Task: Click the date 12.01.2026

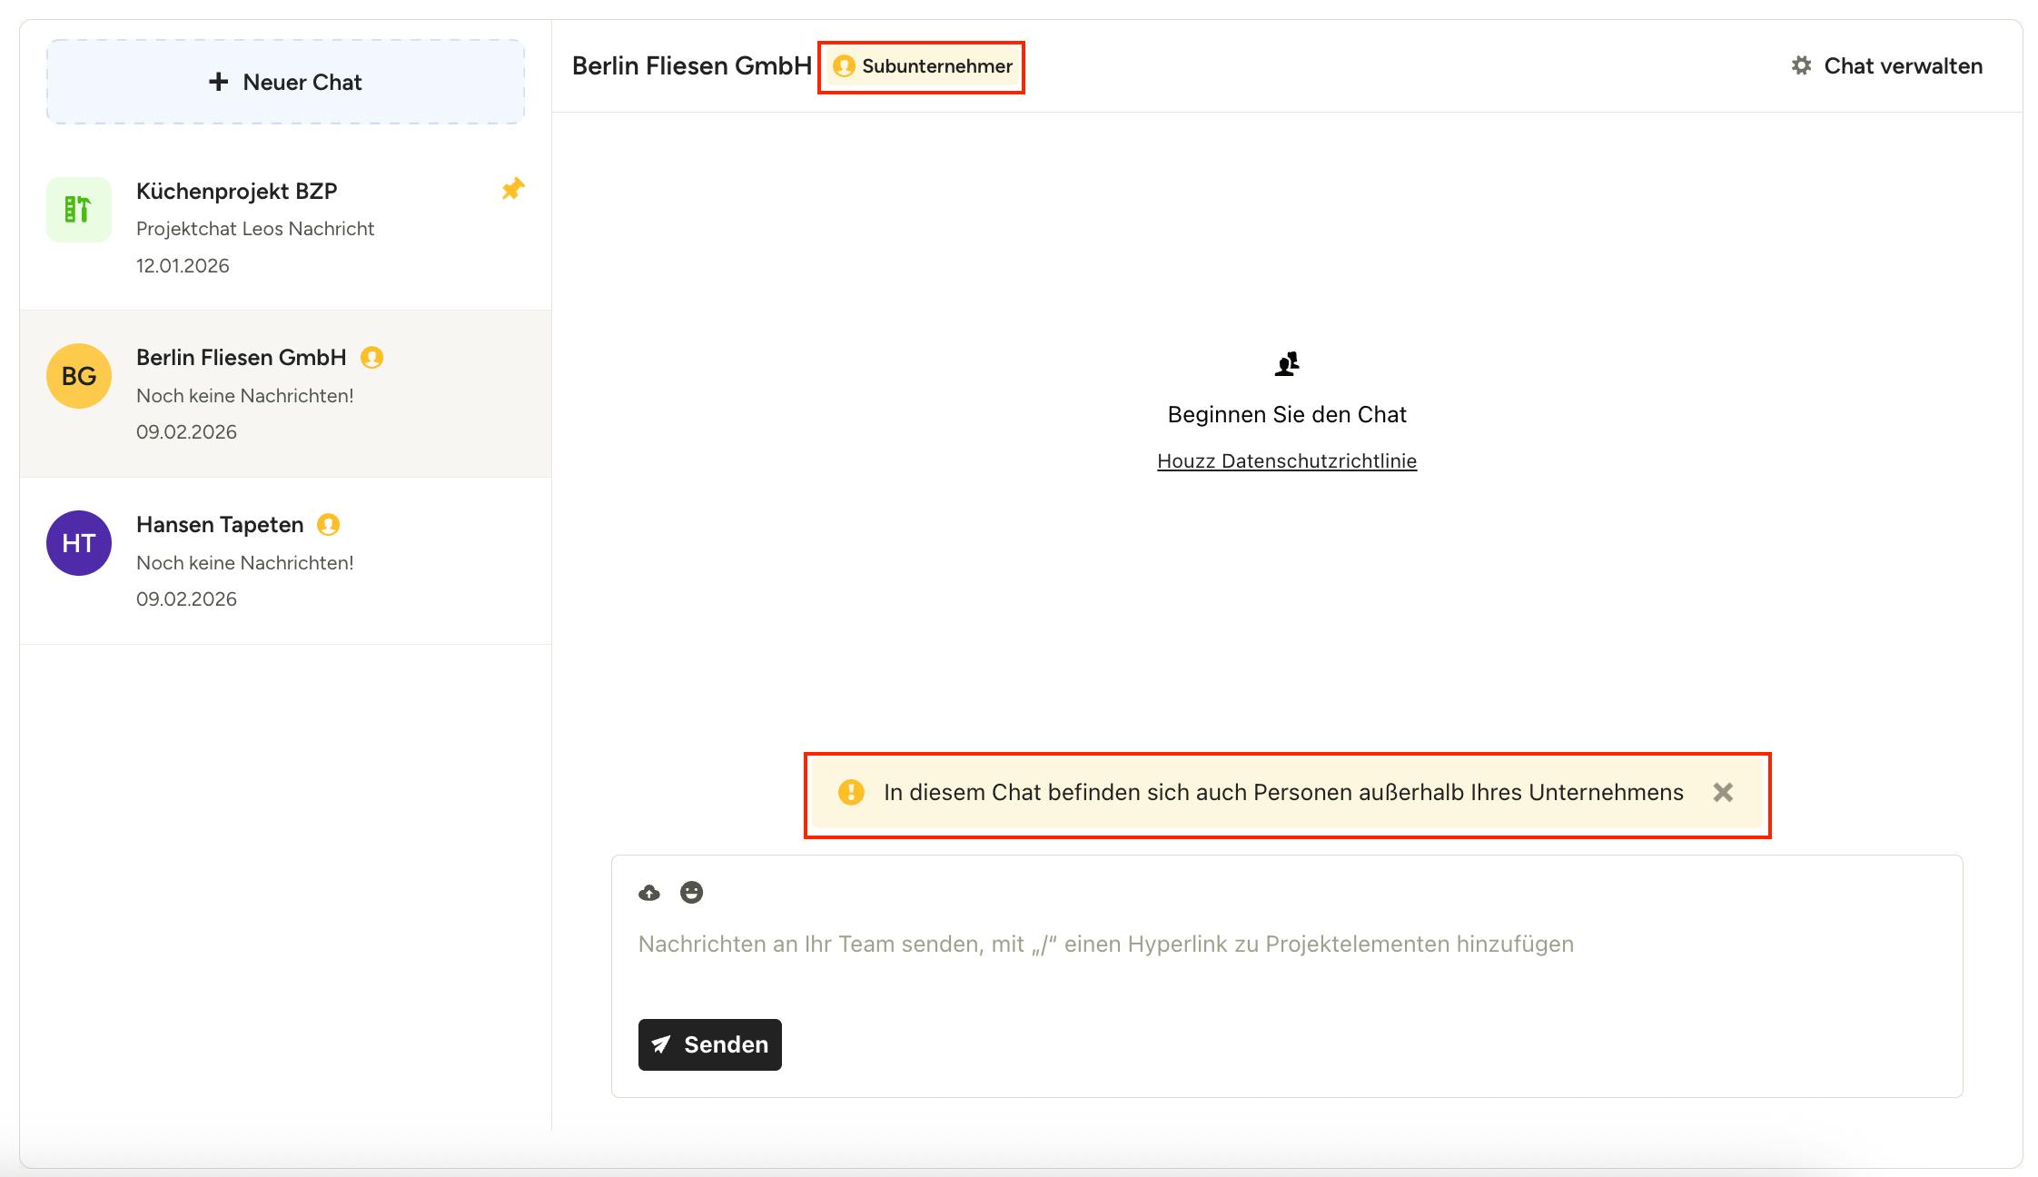Action: coord(183,266)
